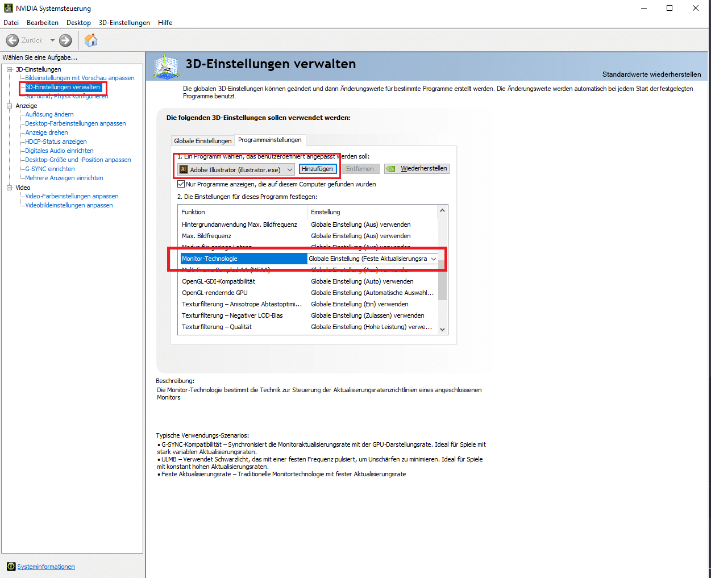Open HDCP-Status anzeigen
Image resolution: width=711 pixels, height=578 pixels.
(x=56, y=142)
